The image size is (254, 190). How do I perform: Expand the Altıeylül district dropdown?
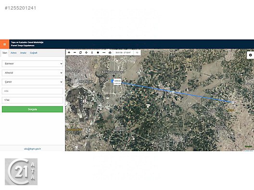click(x=32, y=73)
